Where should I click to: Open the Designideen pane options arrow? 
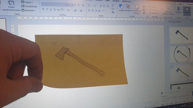[191, 21]
